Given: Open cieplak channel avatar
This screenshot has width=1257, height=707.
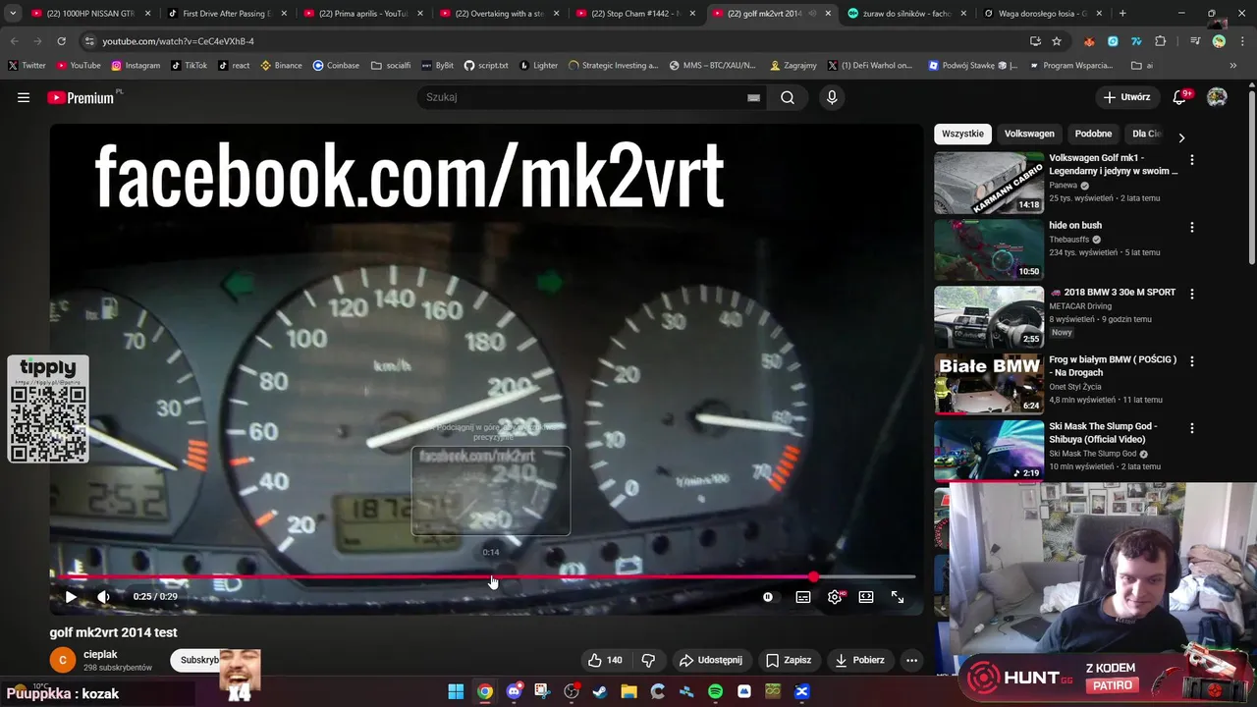Looking at the screenshot, I should pos(63,660).
